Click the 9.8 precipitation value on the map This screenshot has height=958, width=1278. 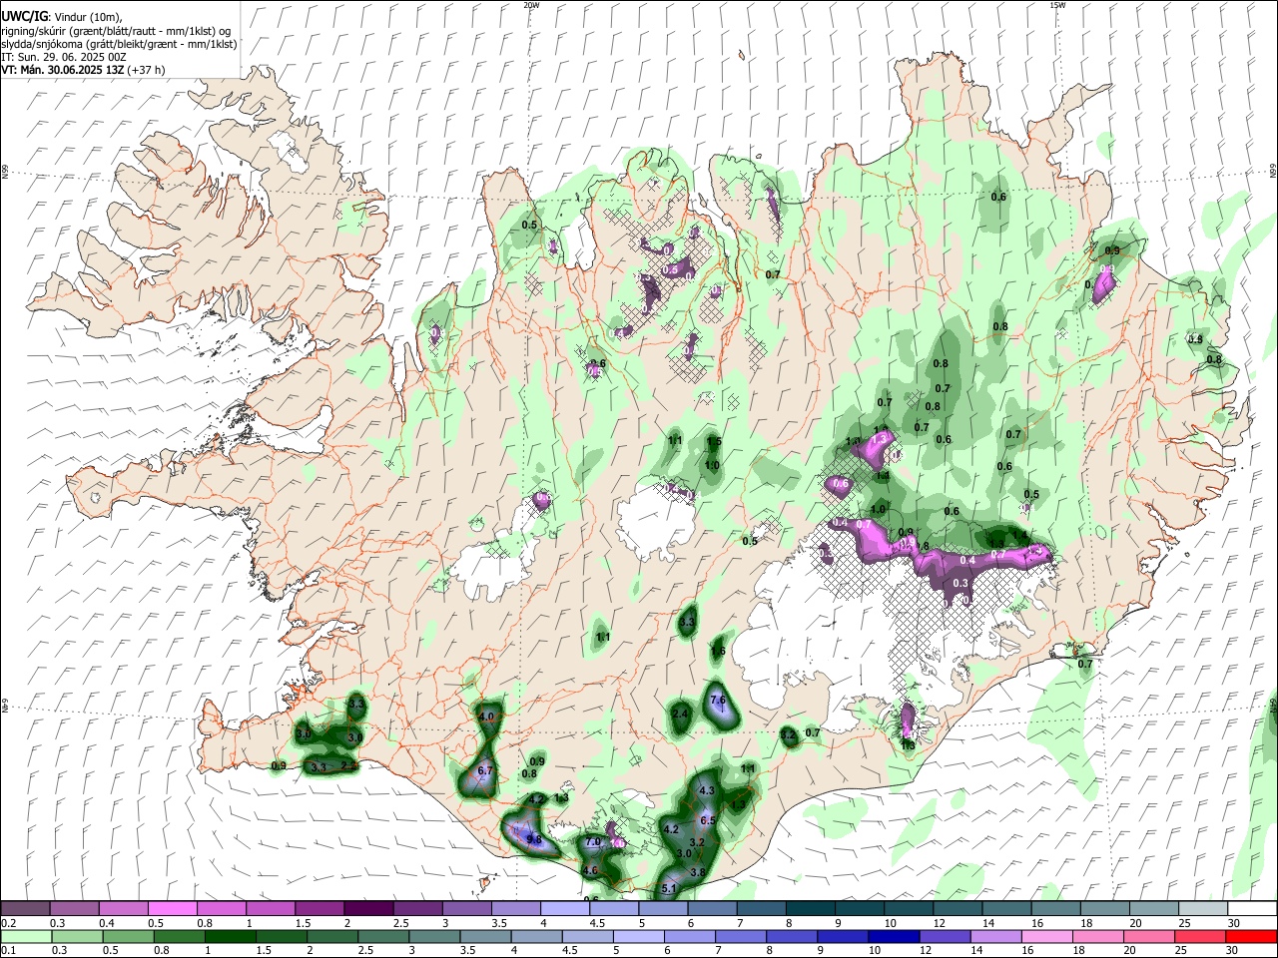pos(534,839)
